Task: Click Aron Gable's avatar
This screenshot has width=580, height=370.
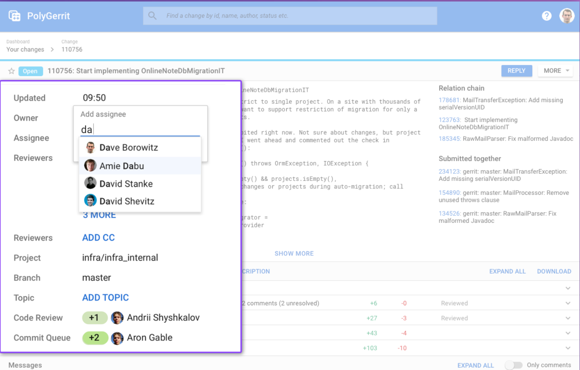Action: [117, 338]
